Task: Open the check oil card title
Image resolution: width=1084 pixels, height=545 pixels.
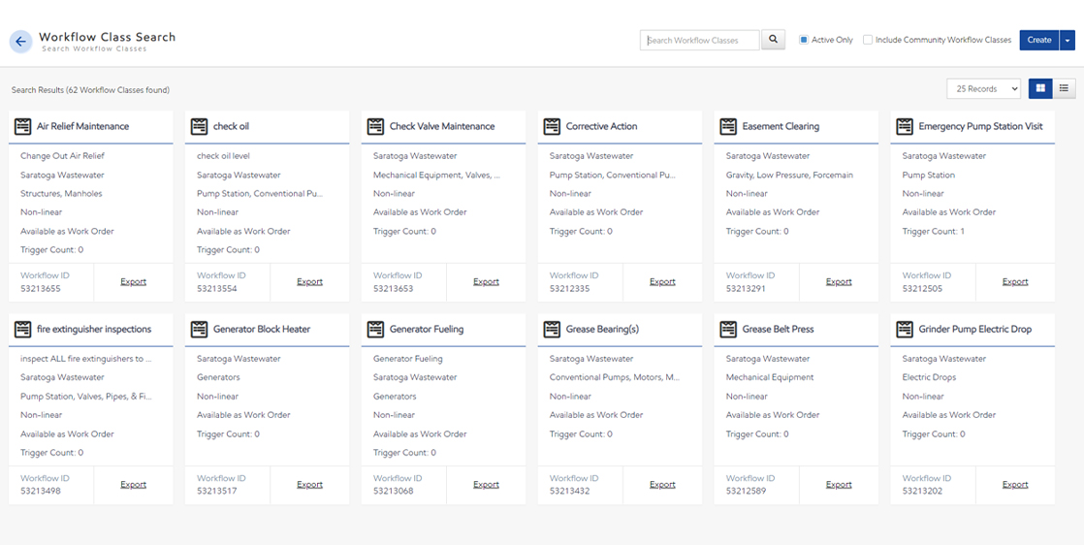Action: tap(231, 127)
